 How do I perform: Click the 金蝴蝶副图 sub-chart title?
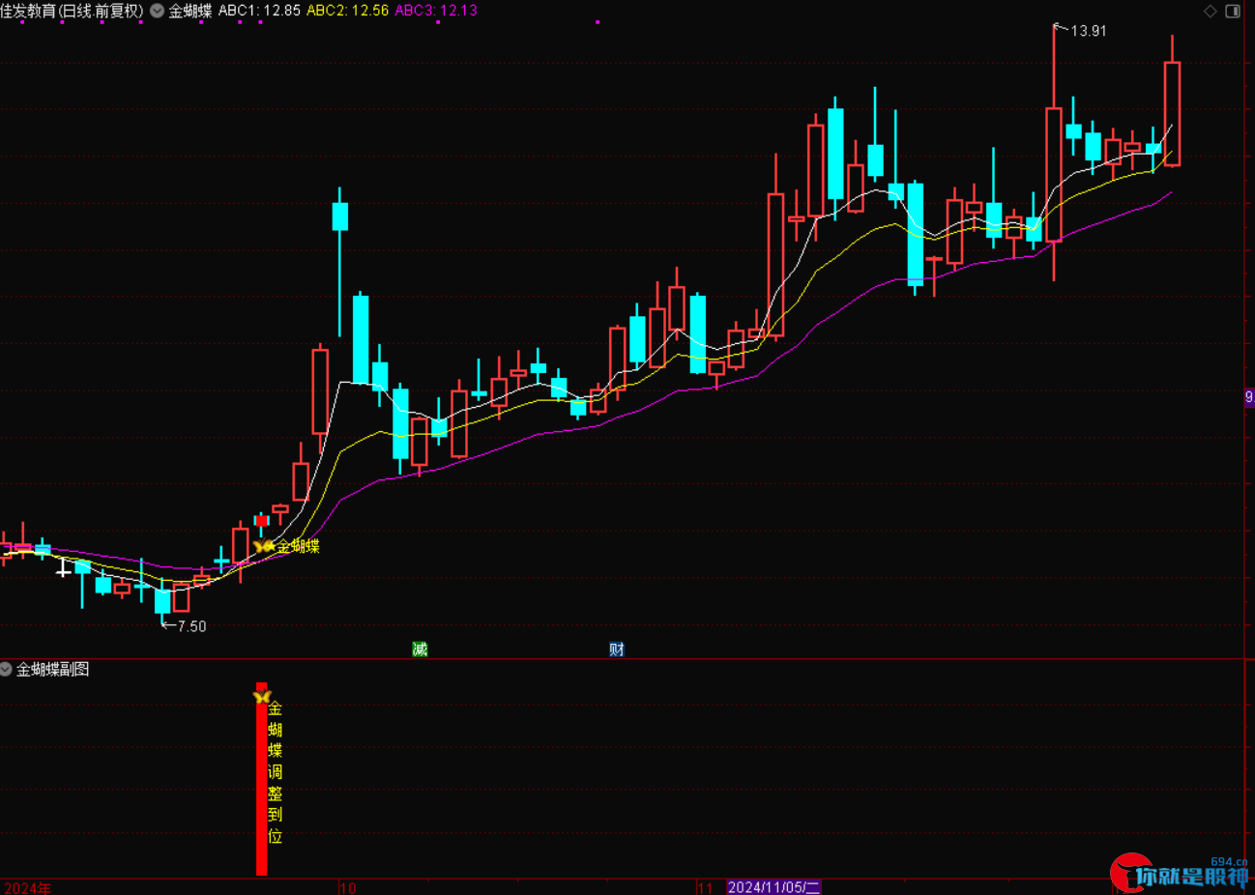tap(53, 669)
